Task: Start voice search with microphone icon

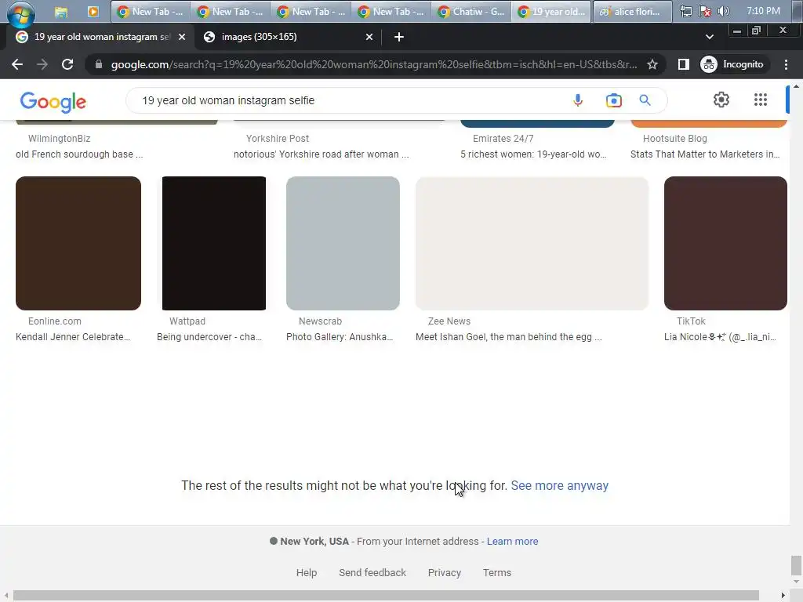Action: 578,100
